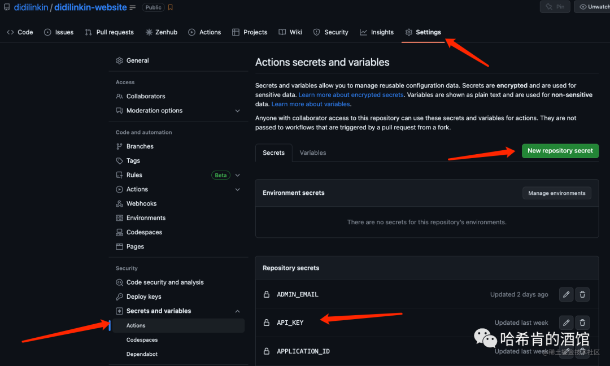The image size is (610, 366).
Task: Click the ADMIN_EMAIL secret name
Action: point(298,295)
